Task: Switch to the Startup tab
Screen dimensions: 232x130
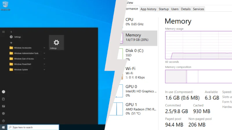Action: (164, 9)
